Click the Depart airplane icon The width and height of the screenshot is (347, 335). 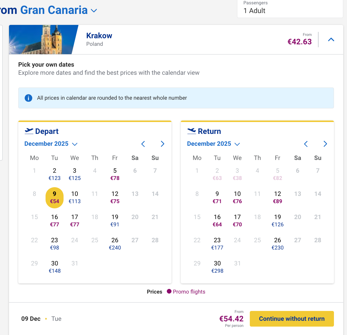click(x=29, y=131)
